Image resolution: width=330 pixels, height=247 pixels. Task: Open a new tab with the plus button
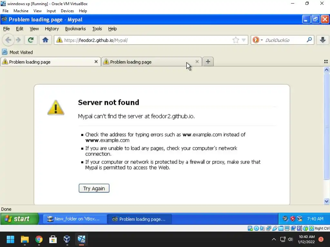coord(208,61)
